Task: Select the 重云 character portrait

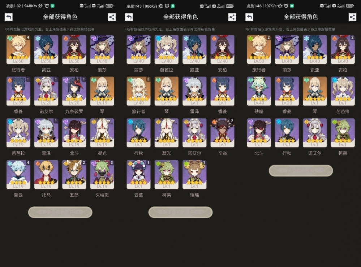Action: tap(18, 175)
